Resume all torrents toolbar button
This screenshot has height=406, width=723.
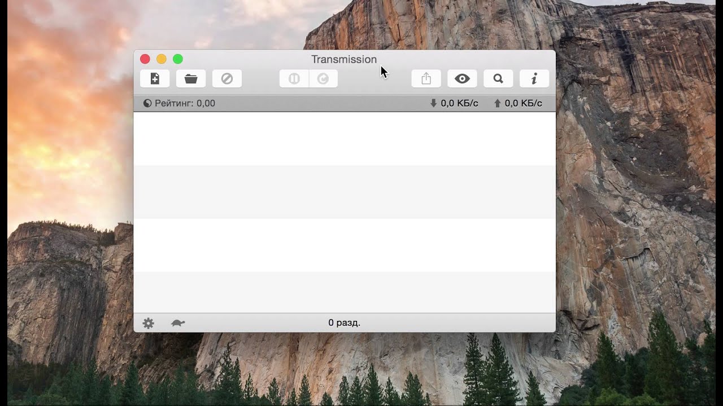click(323, 79)
